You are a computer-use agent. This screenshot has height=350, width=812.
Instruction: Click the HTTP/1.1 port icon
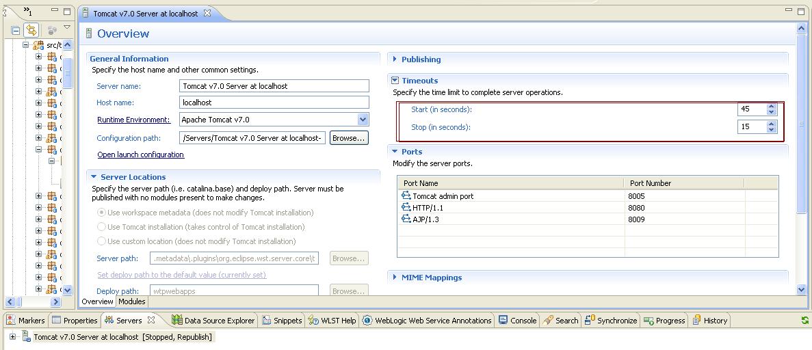pyautogui.click(x=406, y=208)
